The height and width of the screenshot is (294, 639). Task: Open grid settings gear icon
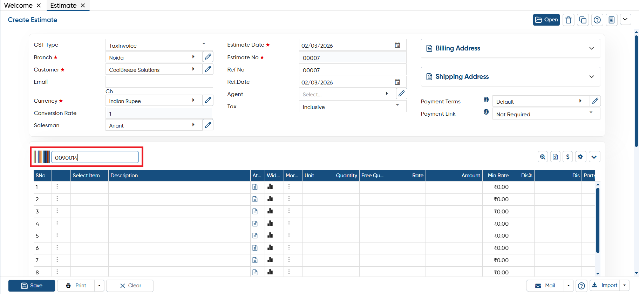(580, 157)
